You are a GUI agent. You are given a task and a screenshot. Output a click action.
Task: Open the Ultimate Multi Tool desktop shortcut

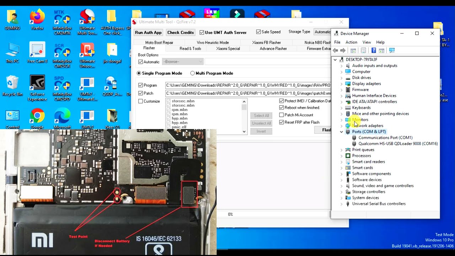87,22
